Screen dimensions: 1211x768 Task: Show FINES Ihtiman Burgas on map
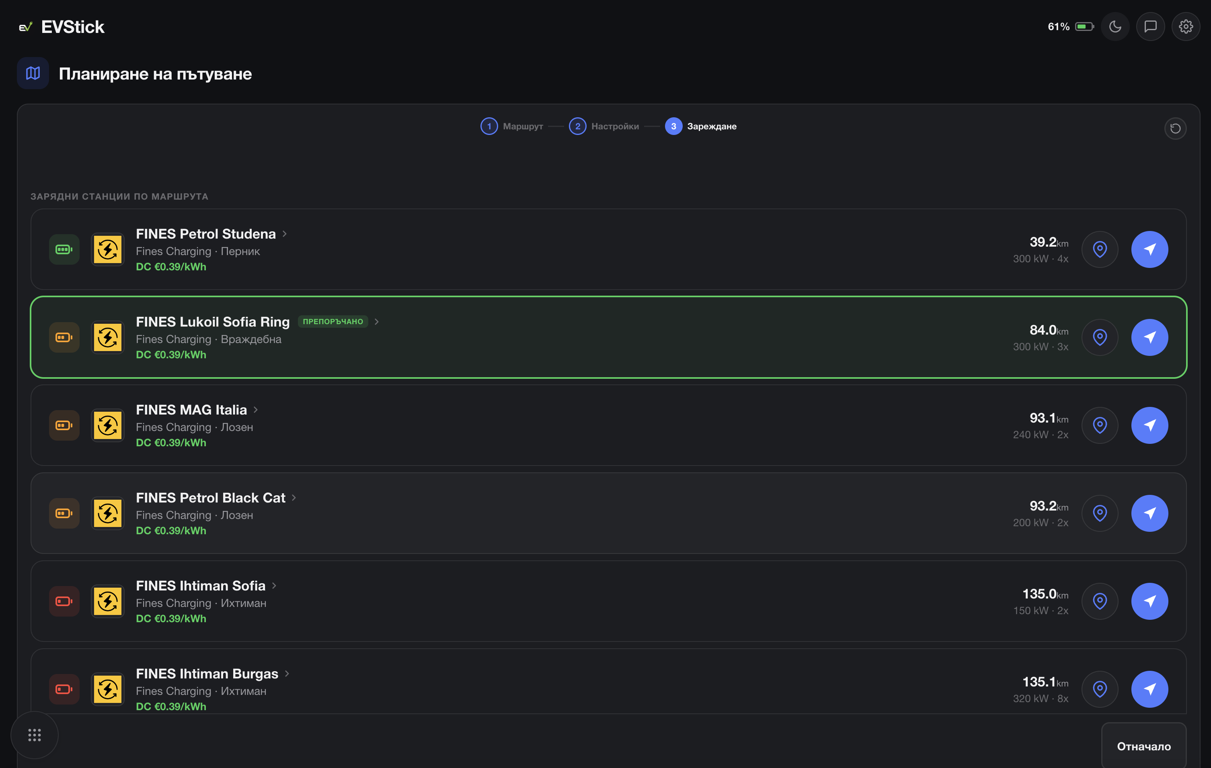pos(1100,689)
